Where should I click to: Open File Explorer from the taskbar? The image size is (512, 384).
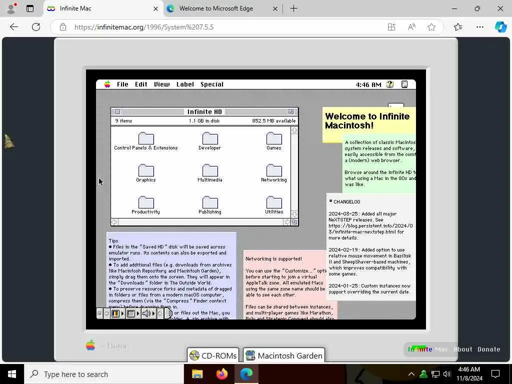click(197, 374)
